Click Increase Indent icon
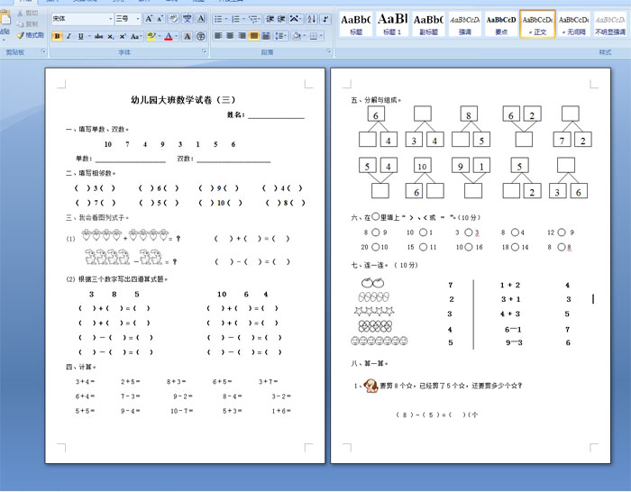The height and width of the screenshot is (492, 631). (281, 19)
